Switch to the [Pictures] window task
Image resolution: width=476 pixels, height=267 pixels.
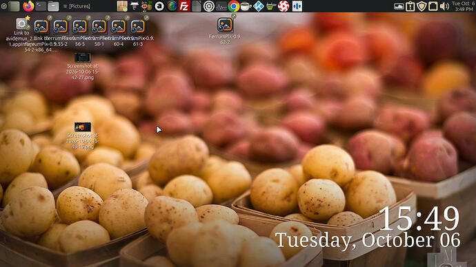click(77, 6)
